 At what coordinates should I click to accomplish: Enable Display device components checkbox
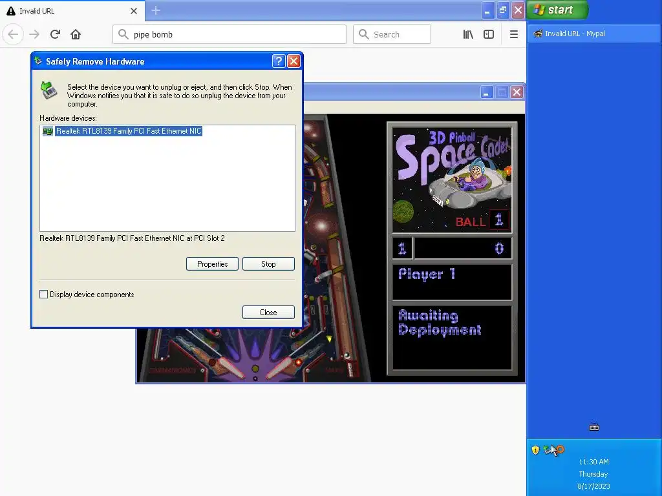[43, 294]
